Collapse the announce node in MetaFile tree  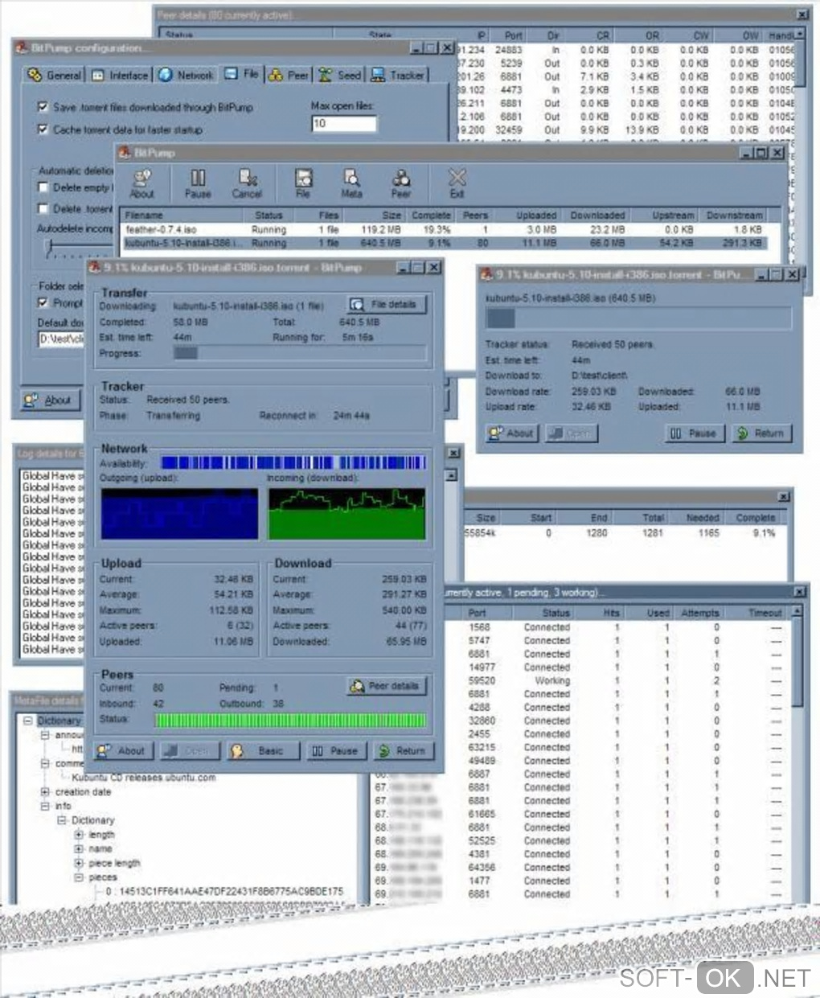click(45, 734)
